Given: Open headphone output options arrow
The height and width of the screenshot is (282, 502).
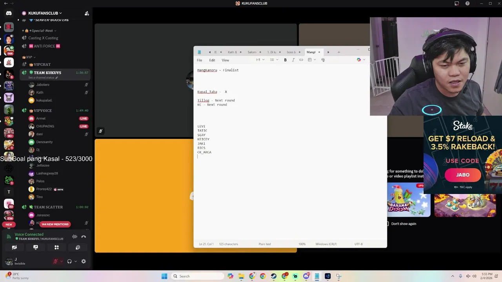Looking at the screenshot, I should tap(75, 261).
